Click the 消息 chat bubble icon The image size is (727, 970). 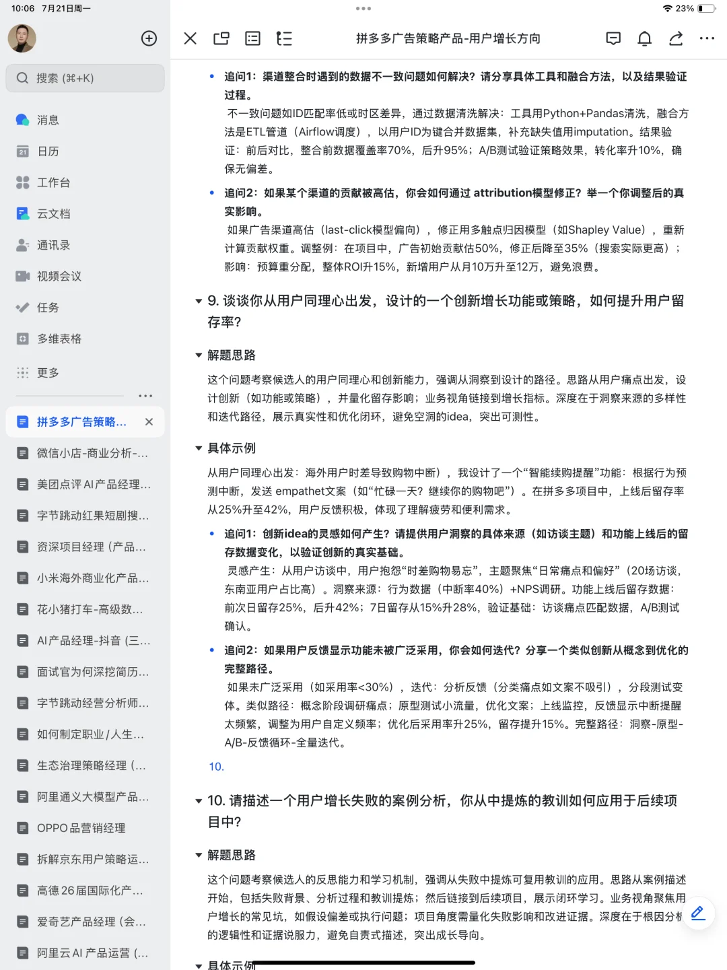(x=23, y=120)
